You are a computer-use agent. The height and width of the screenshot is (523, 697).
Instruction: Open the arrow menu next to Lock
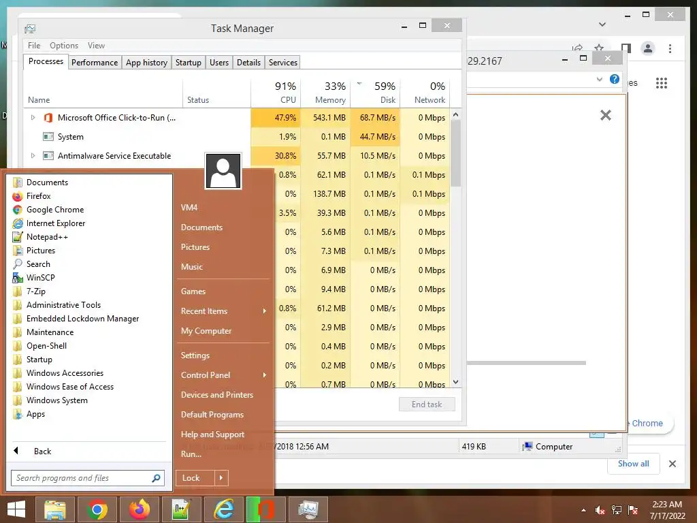point(221,477)
